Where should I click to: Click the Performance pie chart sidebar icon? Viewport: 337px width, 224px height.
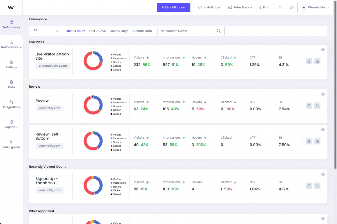tap(12, 22)
